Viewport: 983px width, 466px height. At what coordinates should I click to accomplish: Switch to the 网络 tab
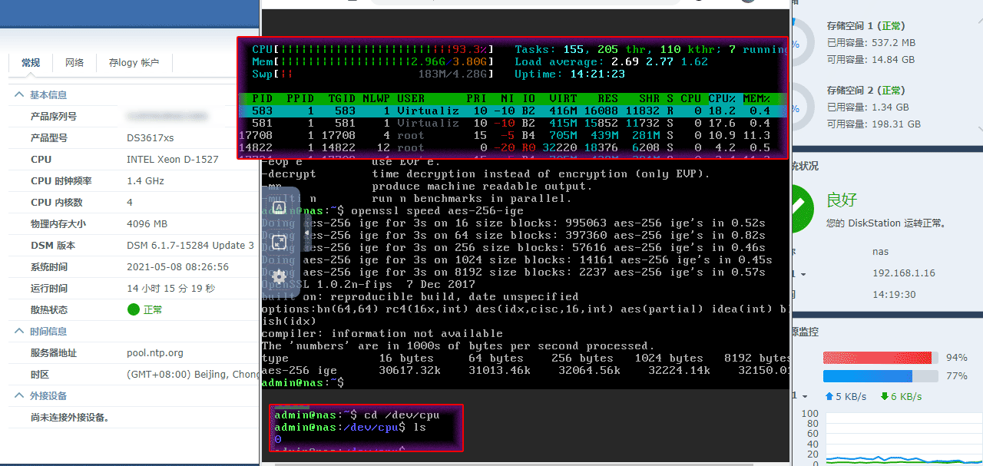click(74, 63)
